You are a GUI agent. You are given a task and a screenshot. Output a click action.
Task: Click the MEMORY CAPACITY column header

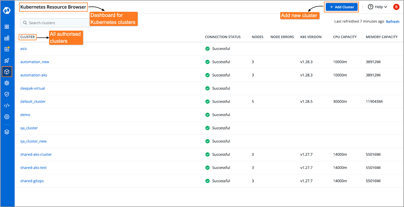pyautogui.click(x=382, y=37)
